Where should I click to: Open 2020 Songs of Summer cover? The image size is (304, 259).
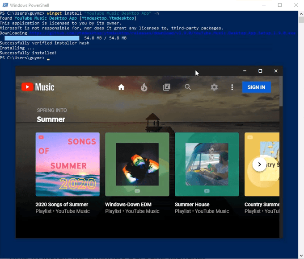68,164
